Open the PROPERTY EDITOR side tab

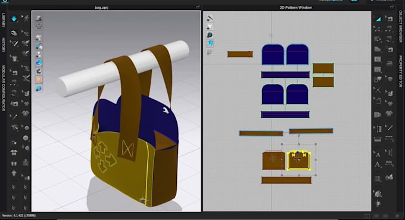(401, 71)
